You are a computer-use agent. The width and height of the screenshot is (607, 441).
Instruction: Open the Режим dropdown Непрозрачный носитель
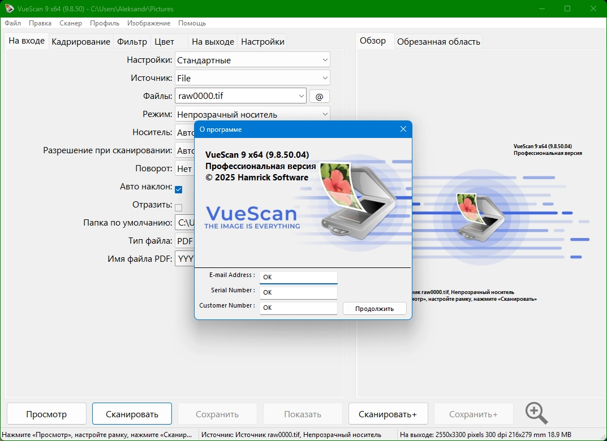tap(252, 114)
